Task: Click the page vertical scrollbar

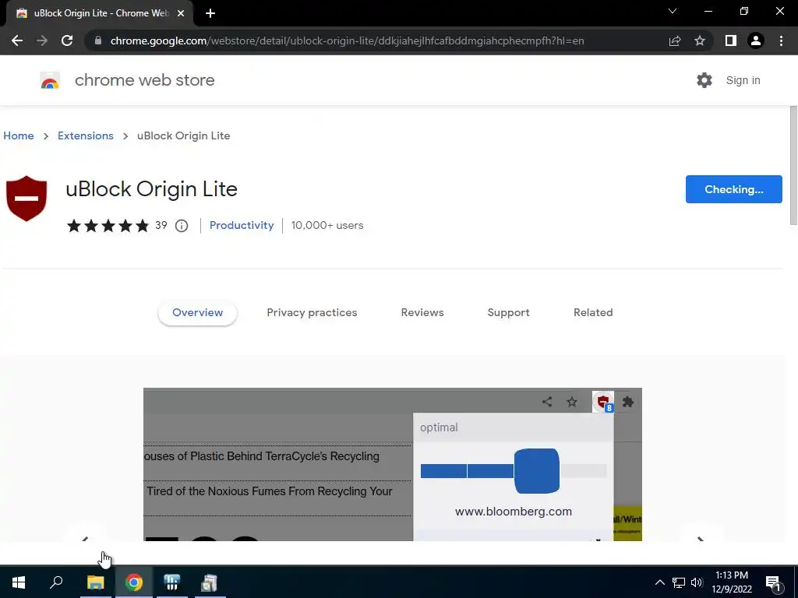Action: pyautogui.click(x=793, y=165)
